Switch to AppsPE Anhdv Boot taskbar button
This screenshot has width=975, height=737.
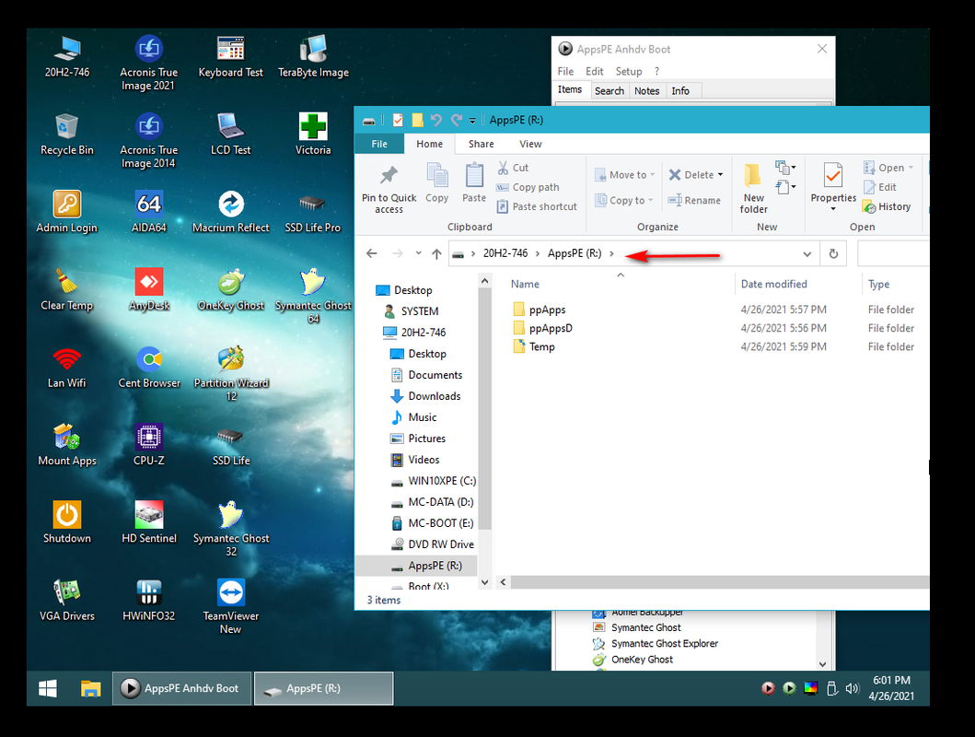point(181,688)
